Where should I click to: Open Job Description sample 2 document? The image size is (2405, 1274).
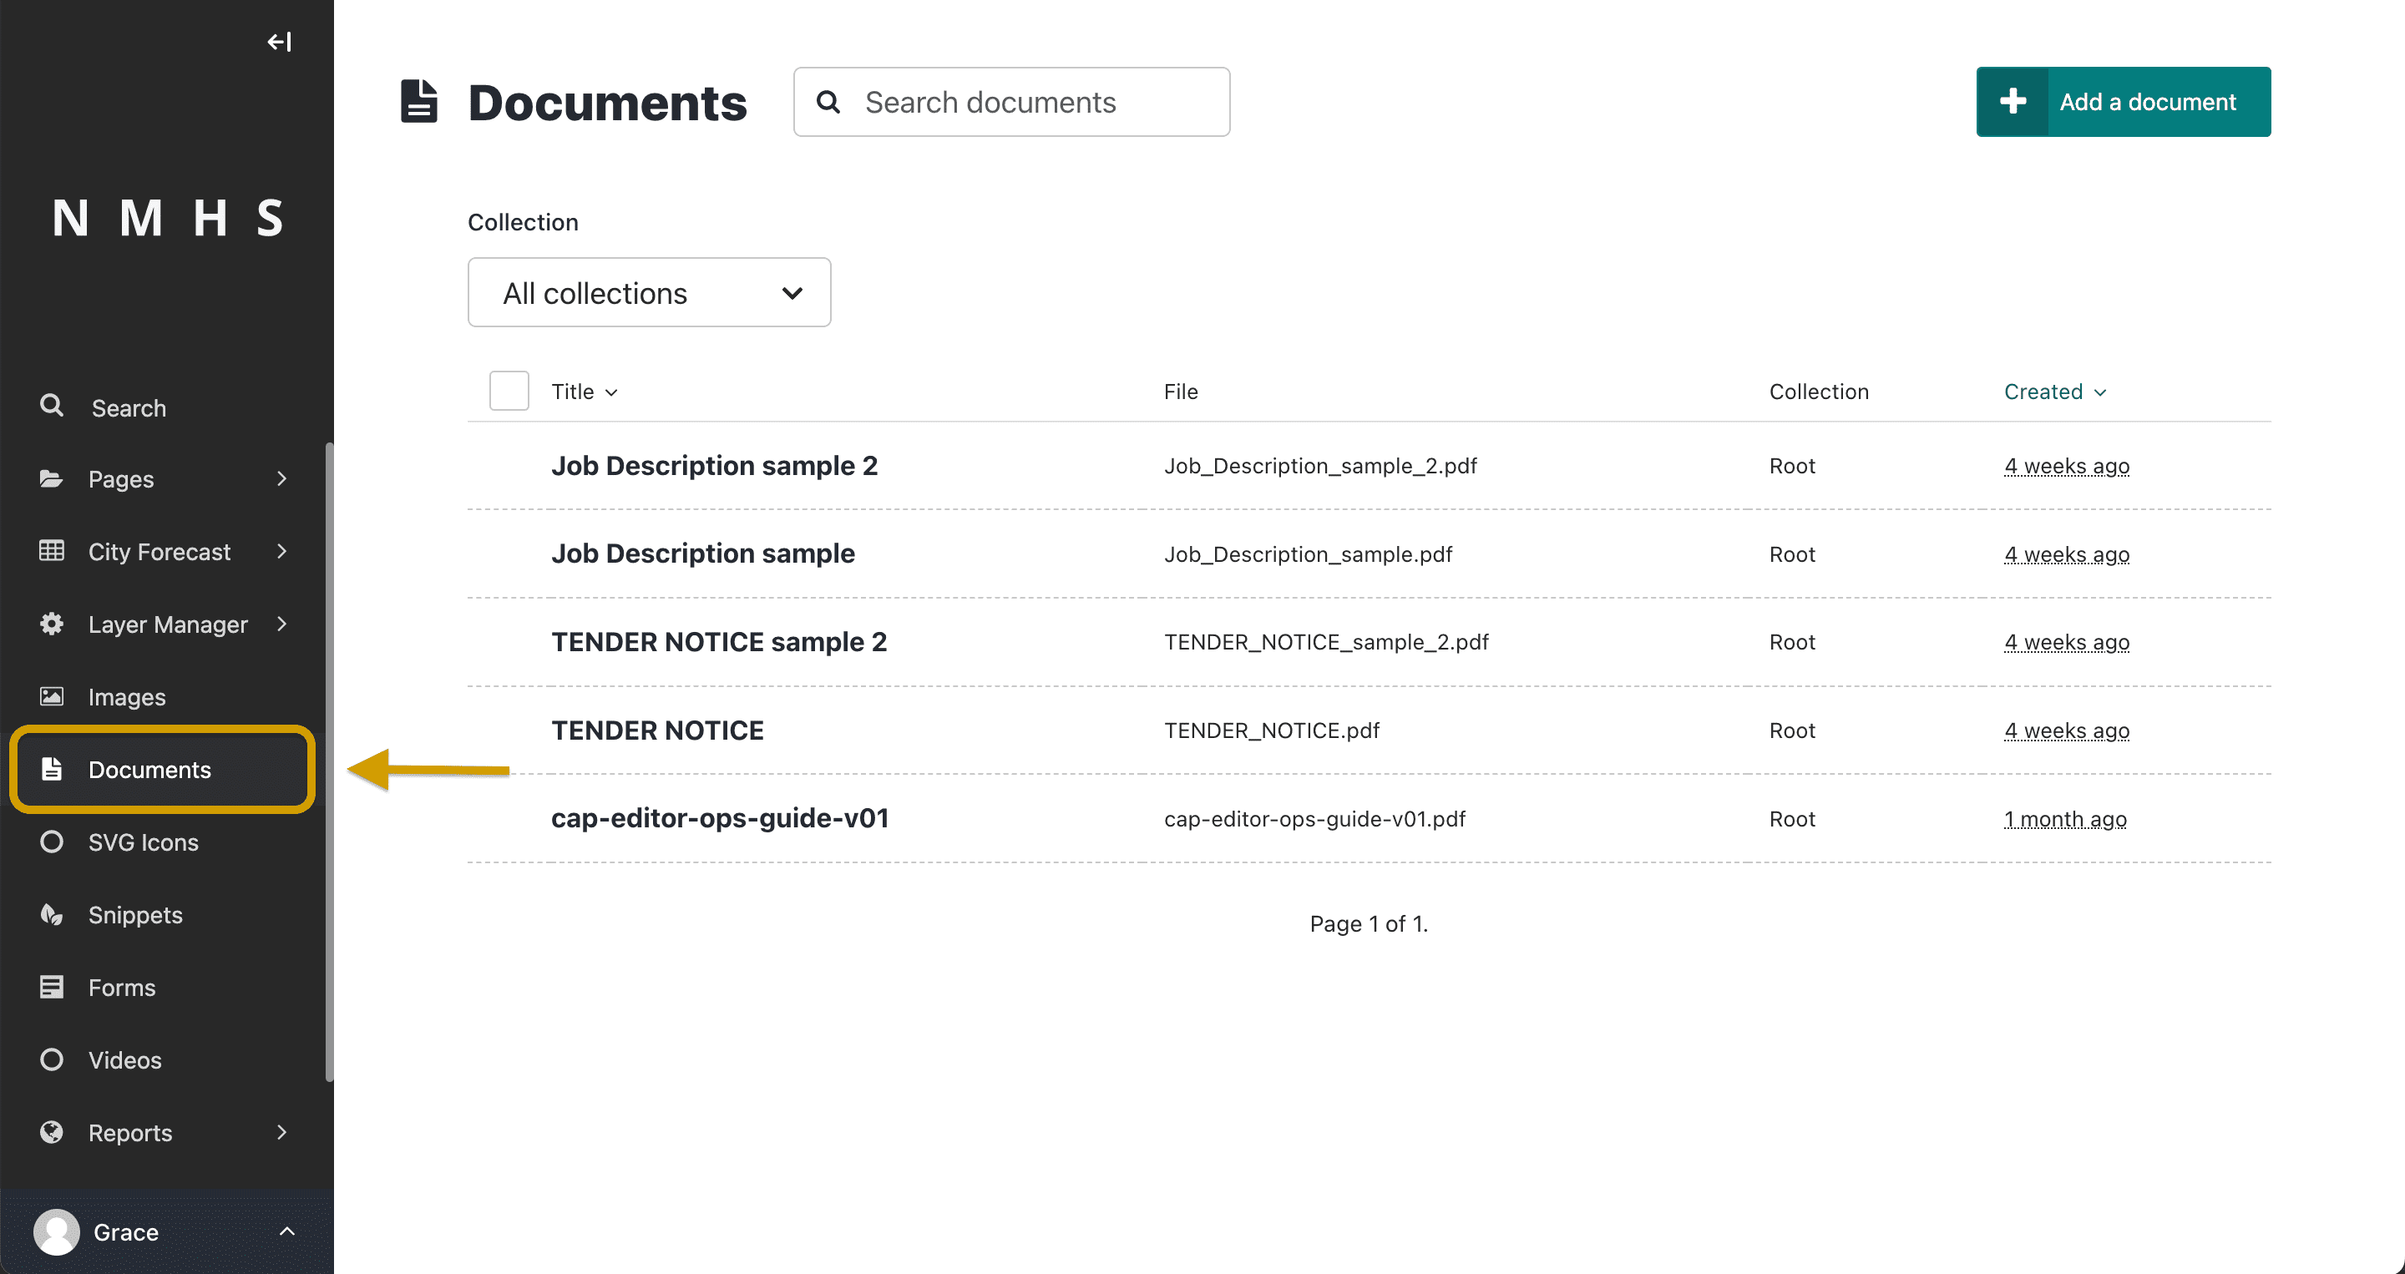714,466
